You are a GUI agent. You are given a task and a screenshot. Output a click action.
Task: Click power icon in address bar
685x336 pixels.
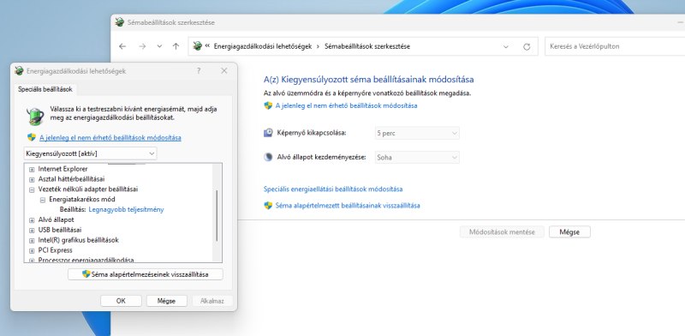click(198, 46)
